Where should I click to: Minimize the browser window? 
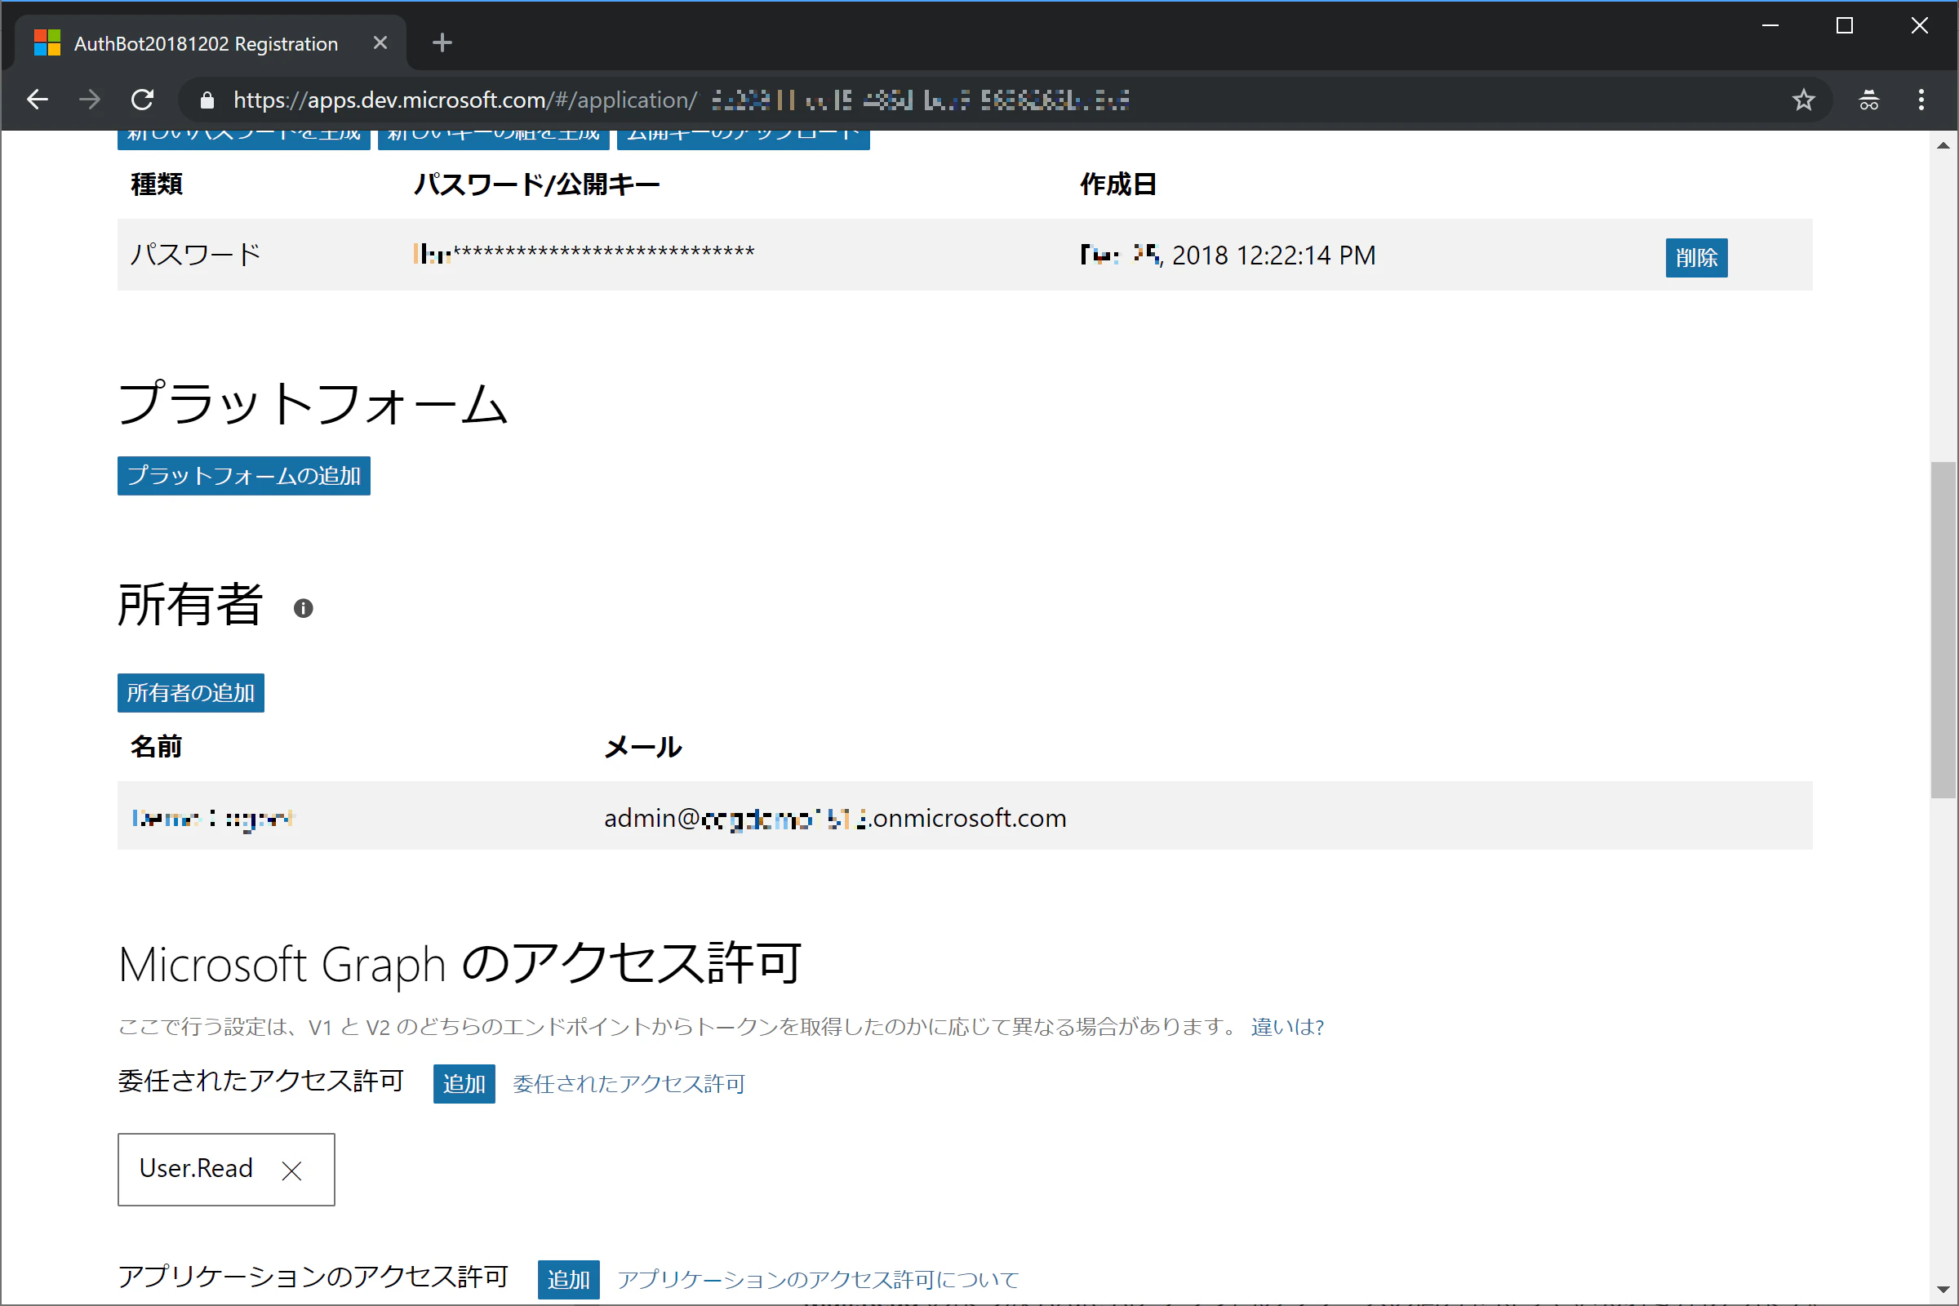(1770, 26)
